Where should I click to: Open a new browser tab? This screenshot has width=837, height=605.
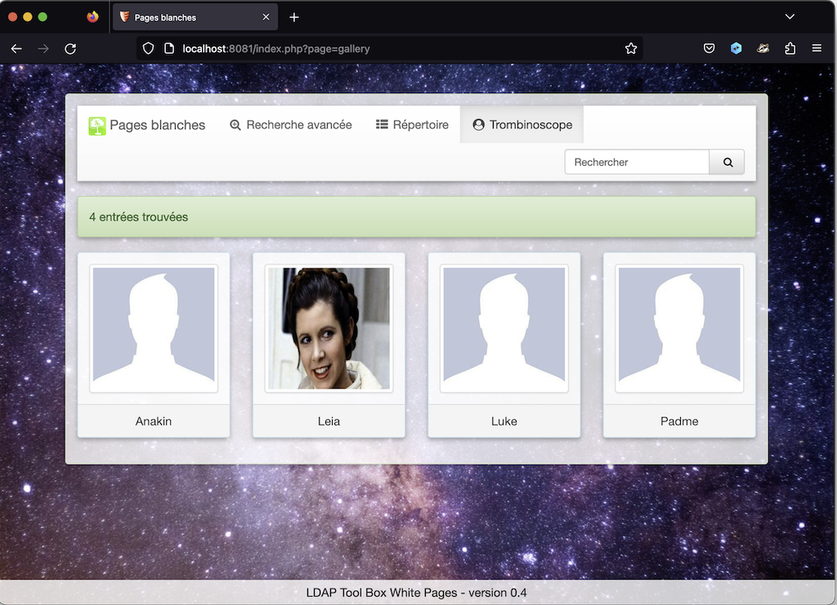click(x=294, y=17)
